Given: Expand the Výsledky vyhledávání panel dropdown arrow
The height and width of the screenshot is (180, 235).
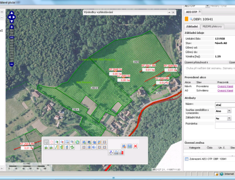Looking at the screenshot, I should (x=169, y=12).
